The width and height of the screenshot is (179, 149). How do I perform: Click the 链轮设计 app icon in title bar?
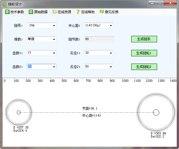(4, 4)
